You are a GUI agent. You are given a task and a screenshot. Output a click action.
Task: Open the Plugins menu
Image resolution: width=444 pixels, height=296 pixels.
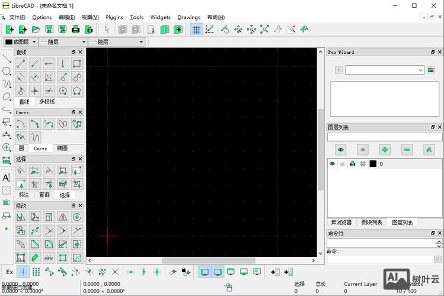pyautogui.click(x=114, y=17)
